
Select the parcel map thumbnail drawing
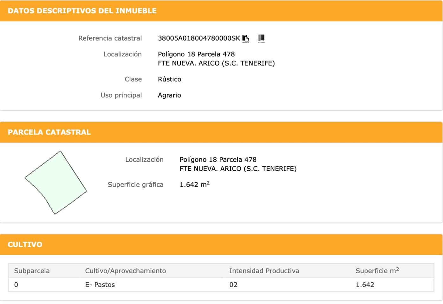coord(56,181)
